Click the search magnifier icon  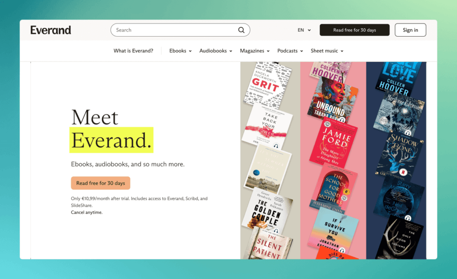click(x=241, y=30)
